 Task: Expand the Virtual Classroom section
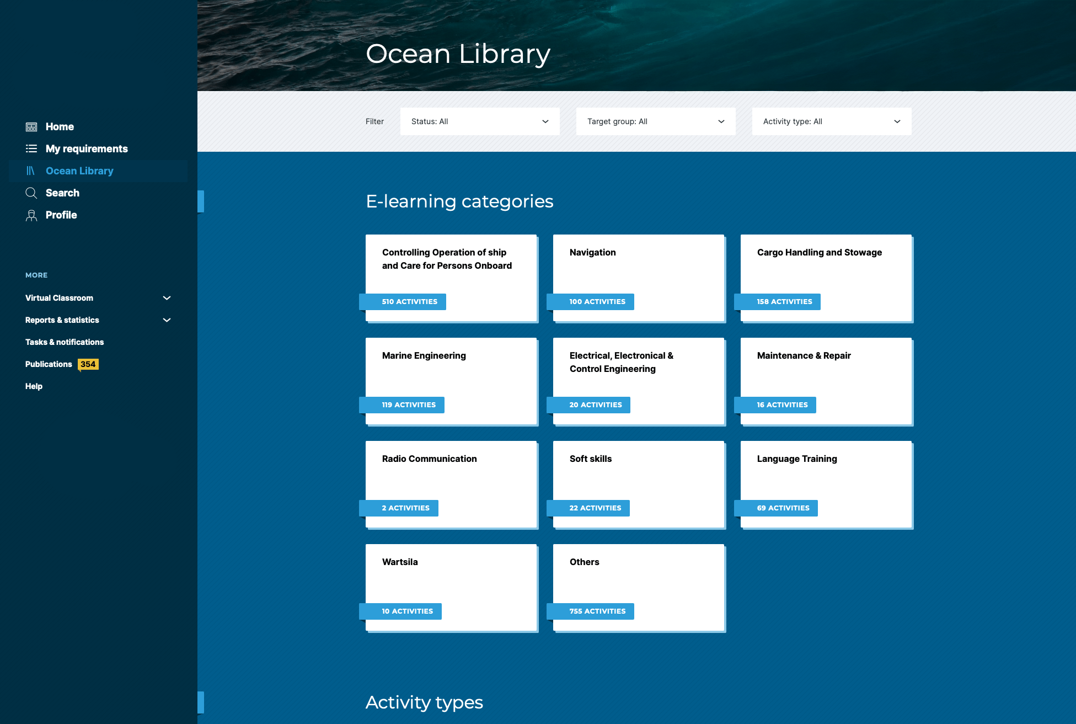click(x=98, y=298)
